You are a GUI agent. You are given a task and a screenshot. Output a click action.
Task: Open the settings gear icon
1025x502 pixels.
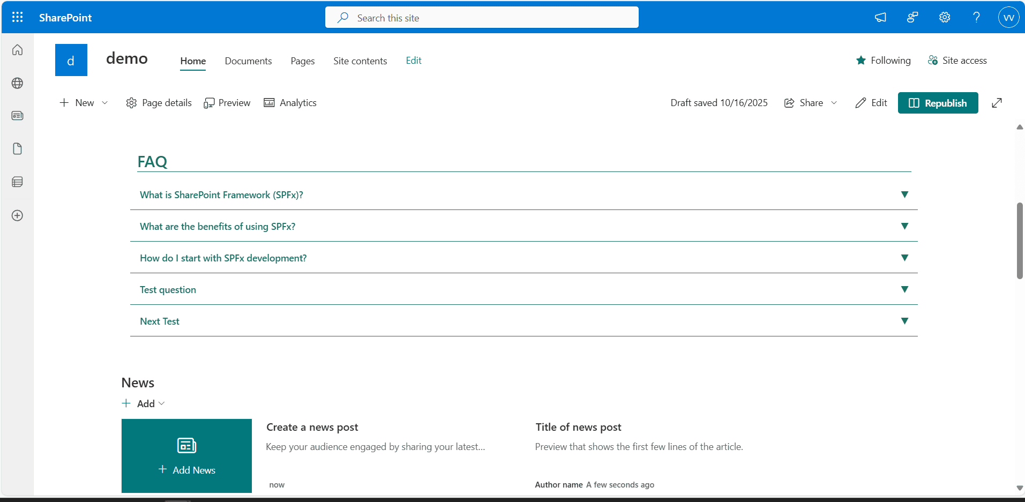(944, 17)
